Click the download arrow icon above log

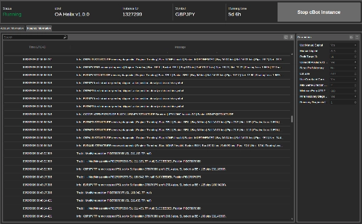[291, 37]
